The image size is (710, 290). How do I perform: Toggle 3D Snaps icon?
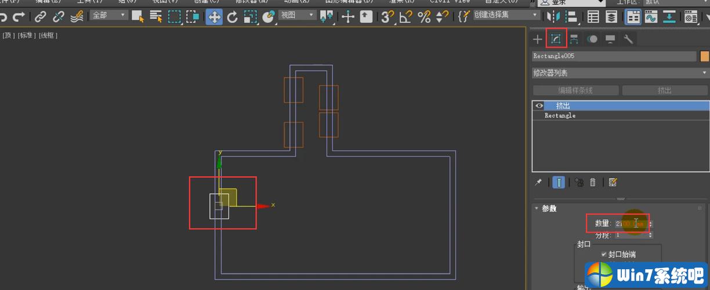point(387,16)
